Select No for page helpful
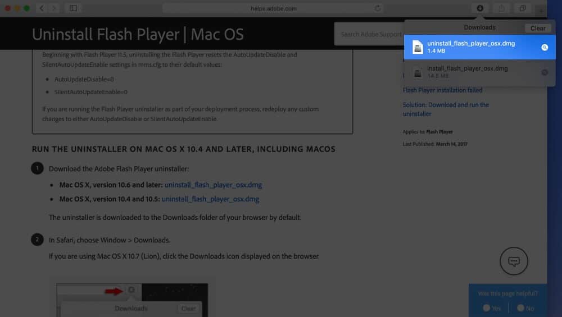Viewport: 562px width, 317px height. click(525, 308)
